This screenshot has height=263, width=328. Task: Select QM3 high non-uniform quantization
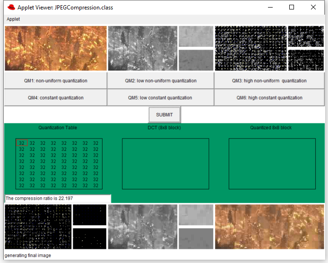tap(269, 81)
